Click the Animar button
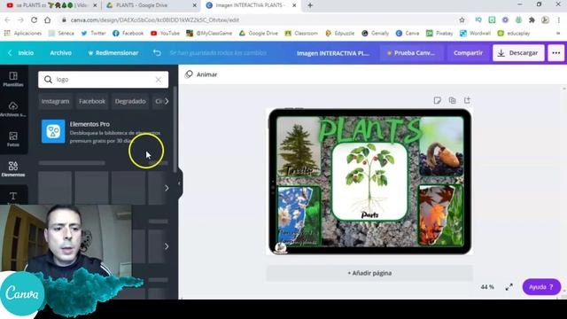 pos(201,74)
